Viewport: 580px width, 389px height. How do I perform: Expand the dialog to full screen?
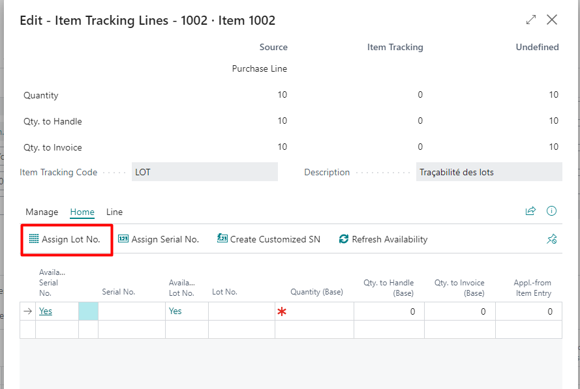point(531,20)
